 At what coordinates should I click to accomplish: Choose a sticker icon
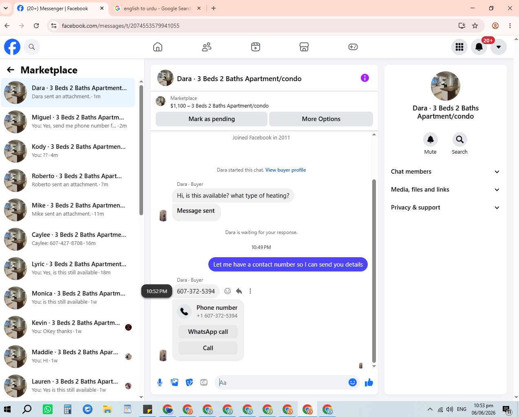click(189, 382)
